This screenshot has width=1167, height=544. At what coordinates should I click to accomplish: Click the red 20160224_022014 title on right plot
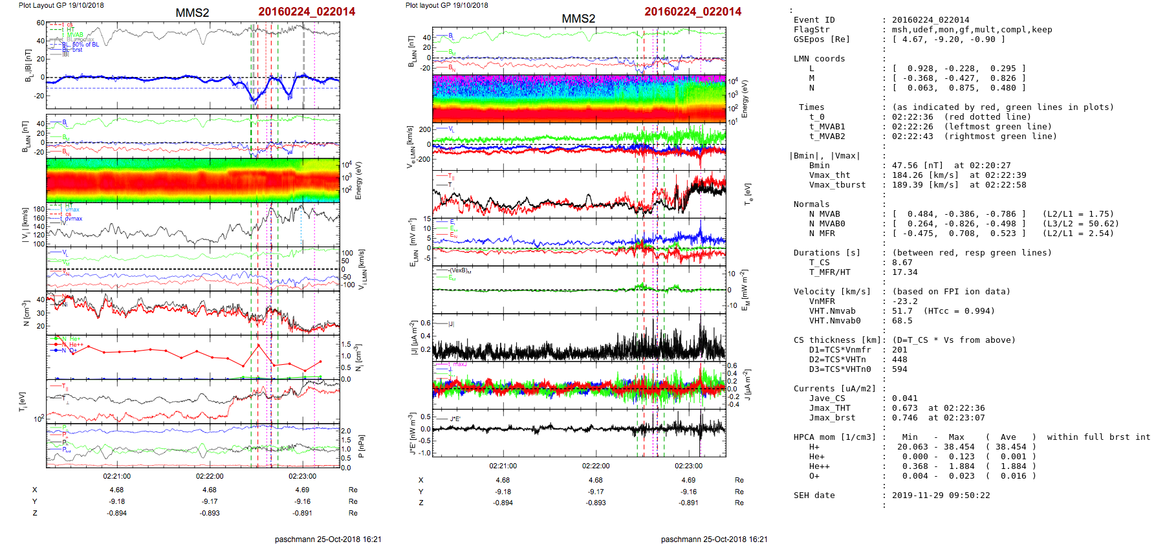click(692, 12)
